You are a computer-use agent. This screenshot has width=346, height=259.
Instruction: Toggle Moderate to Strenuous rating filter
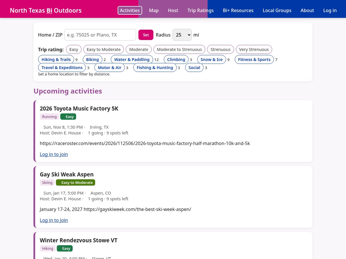[179, 49]
